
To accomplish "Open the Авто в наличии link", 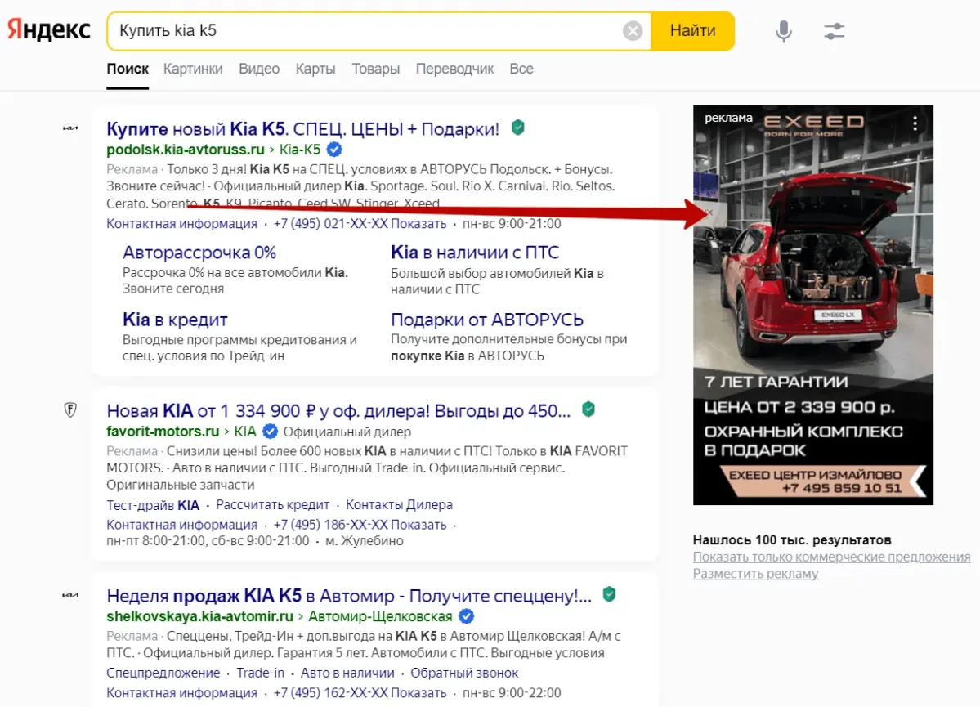I will [347, 673].
